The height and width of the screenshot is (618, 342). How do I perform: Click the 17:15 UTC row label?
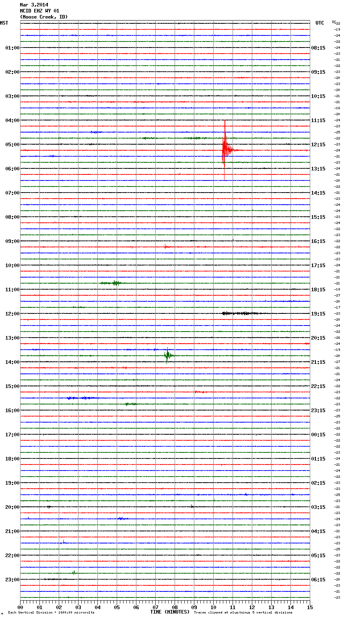[318, 265]
